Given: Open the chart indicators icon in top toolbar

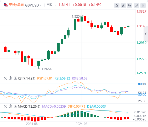Looking at the screenshot, I should [117, 6].
